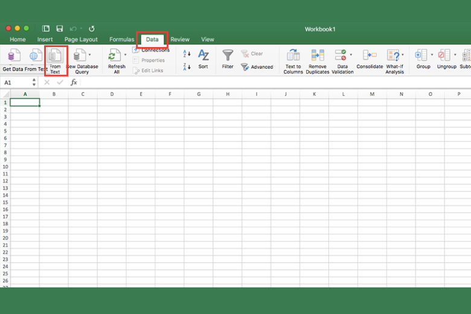Open the Sort dialog

203,59
